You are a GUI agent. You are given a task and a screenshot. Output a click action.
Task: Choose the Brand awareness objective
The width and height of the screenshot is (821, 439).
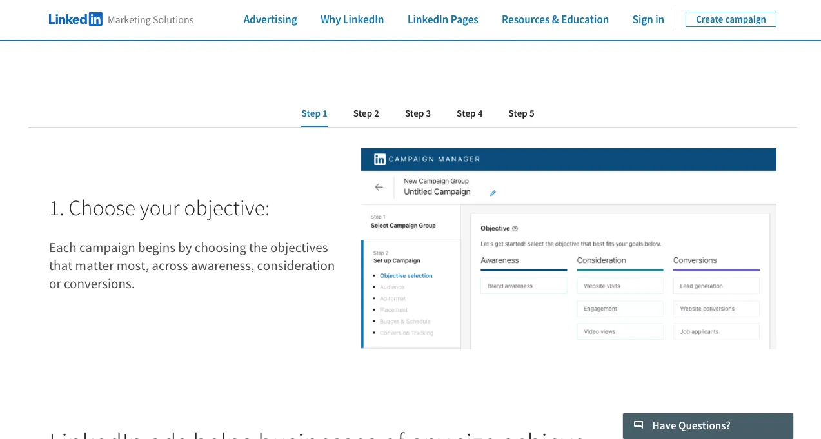point(524,286)
